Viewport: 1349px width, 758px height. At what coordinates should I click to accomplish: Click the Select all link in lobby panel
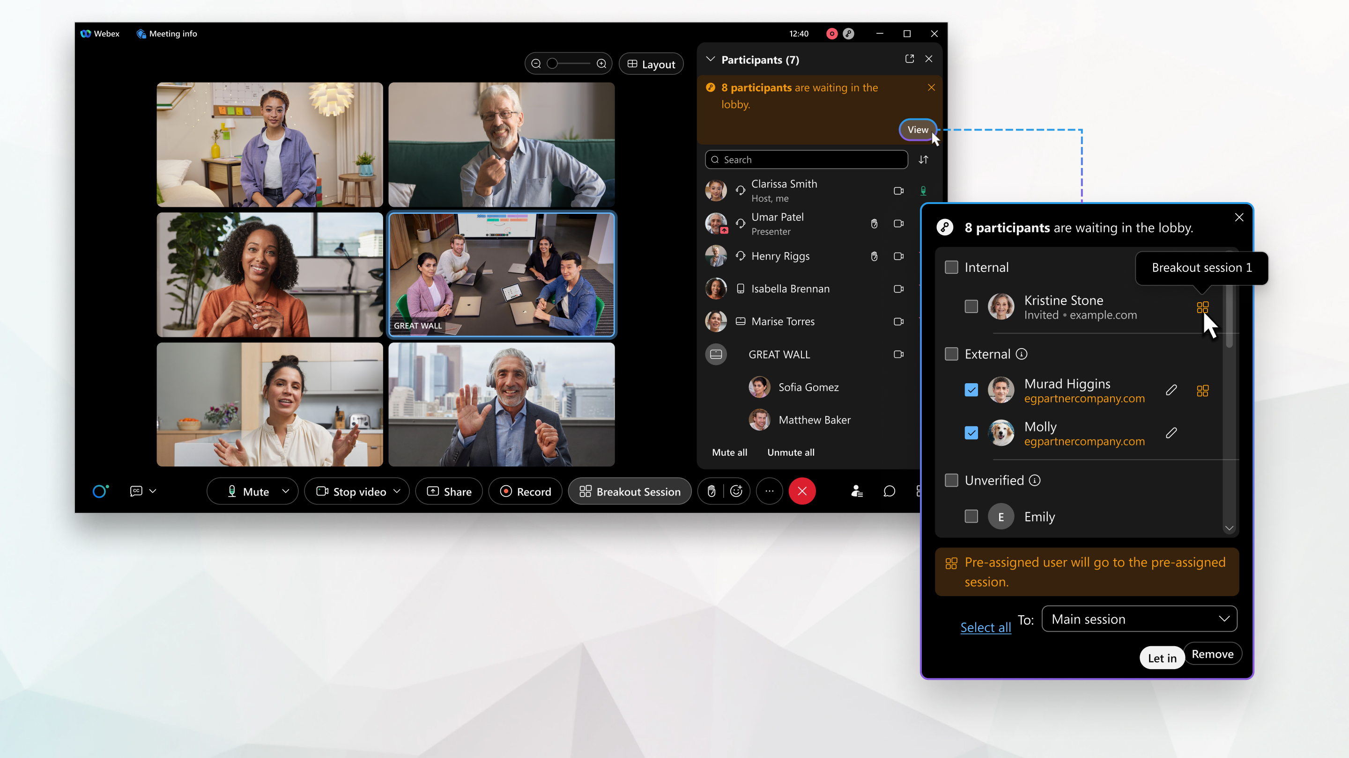[986, 627]
